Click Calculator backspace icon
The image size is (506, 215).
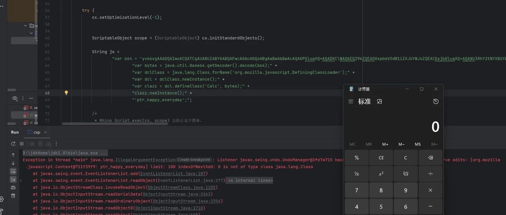click(x=430, y=158)
